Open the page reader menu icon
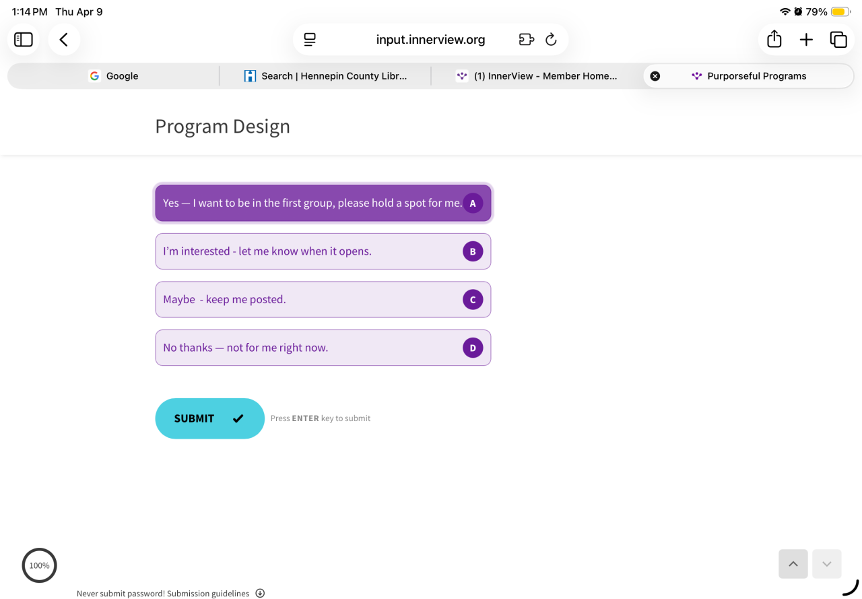 [310, 40]
